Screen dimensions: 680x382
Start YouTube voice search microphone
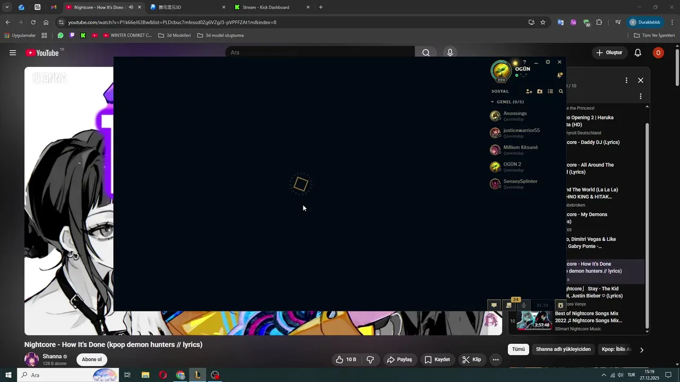[x=450, y=53]
